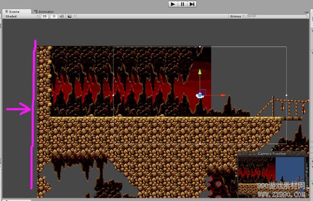
Task: Open the effects dropdown arrow
Action: [x=75, y=16]
